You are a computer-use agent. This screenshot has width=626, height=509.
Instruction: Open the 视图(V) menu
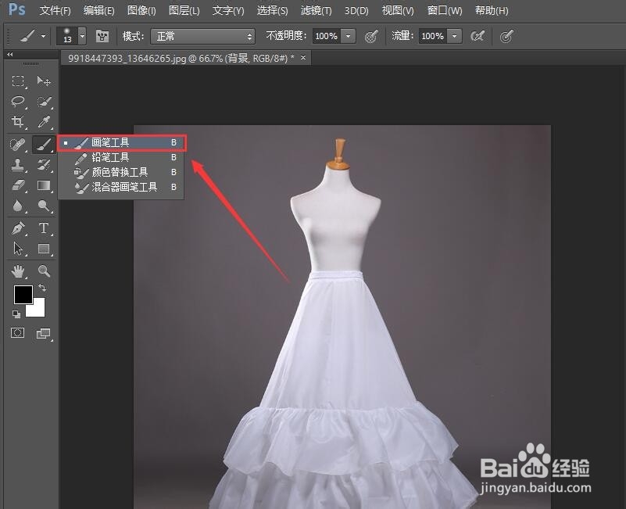(x=398, y=10)
